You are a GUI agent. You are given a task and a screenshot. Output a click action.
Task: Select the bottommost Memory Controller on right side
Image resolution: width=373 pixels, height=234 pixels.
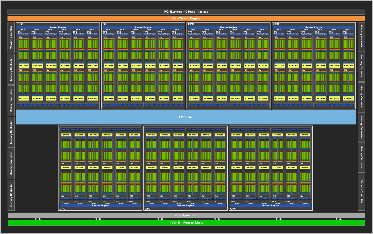point(361,191)
